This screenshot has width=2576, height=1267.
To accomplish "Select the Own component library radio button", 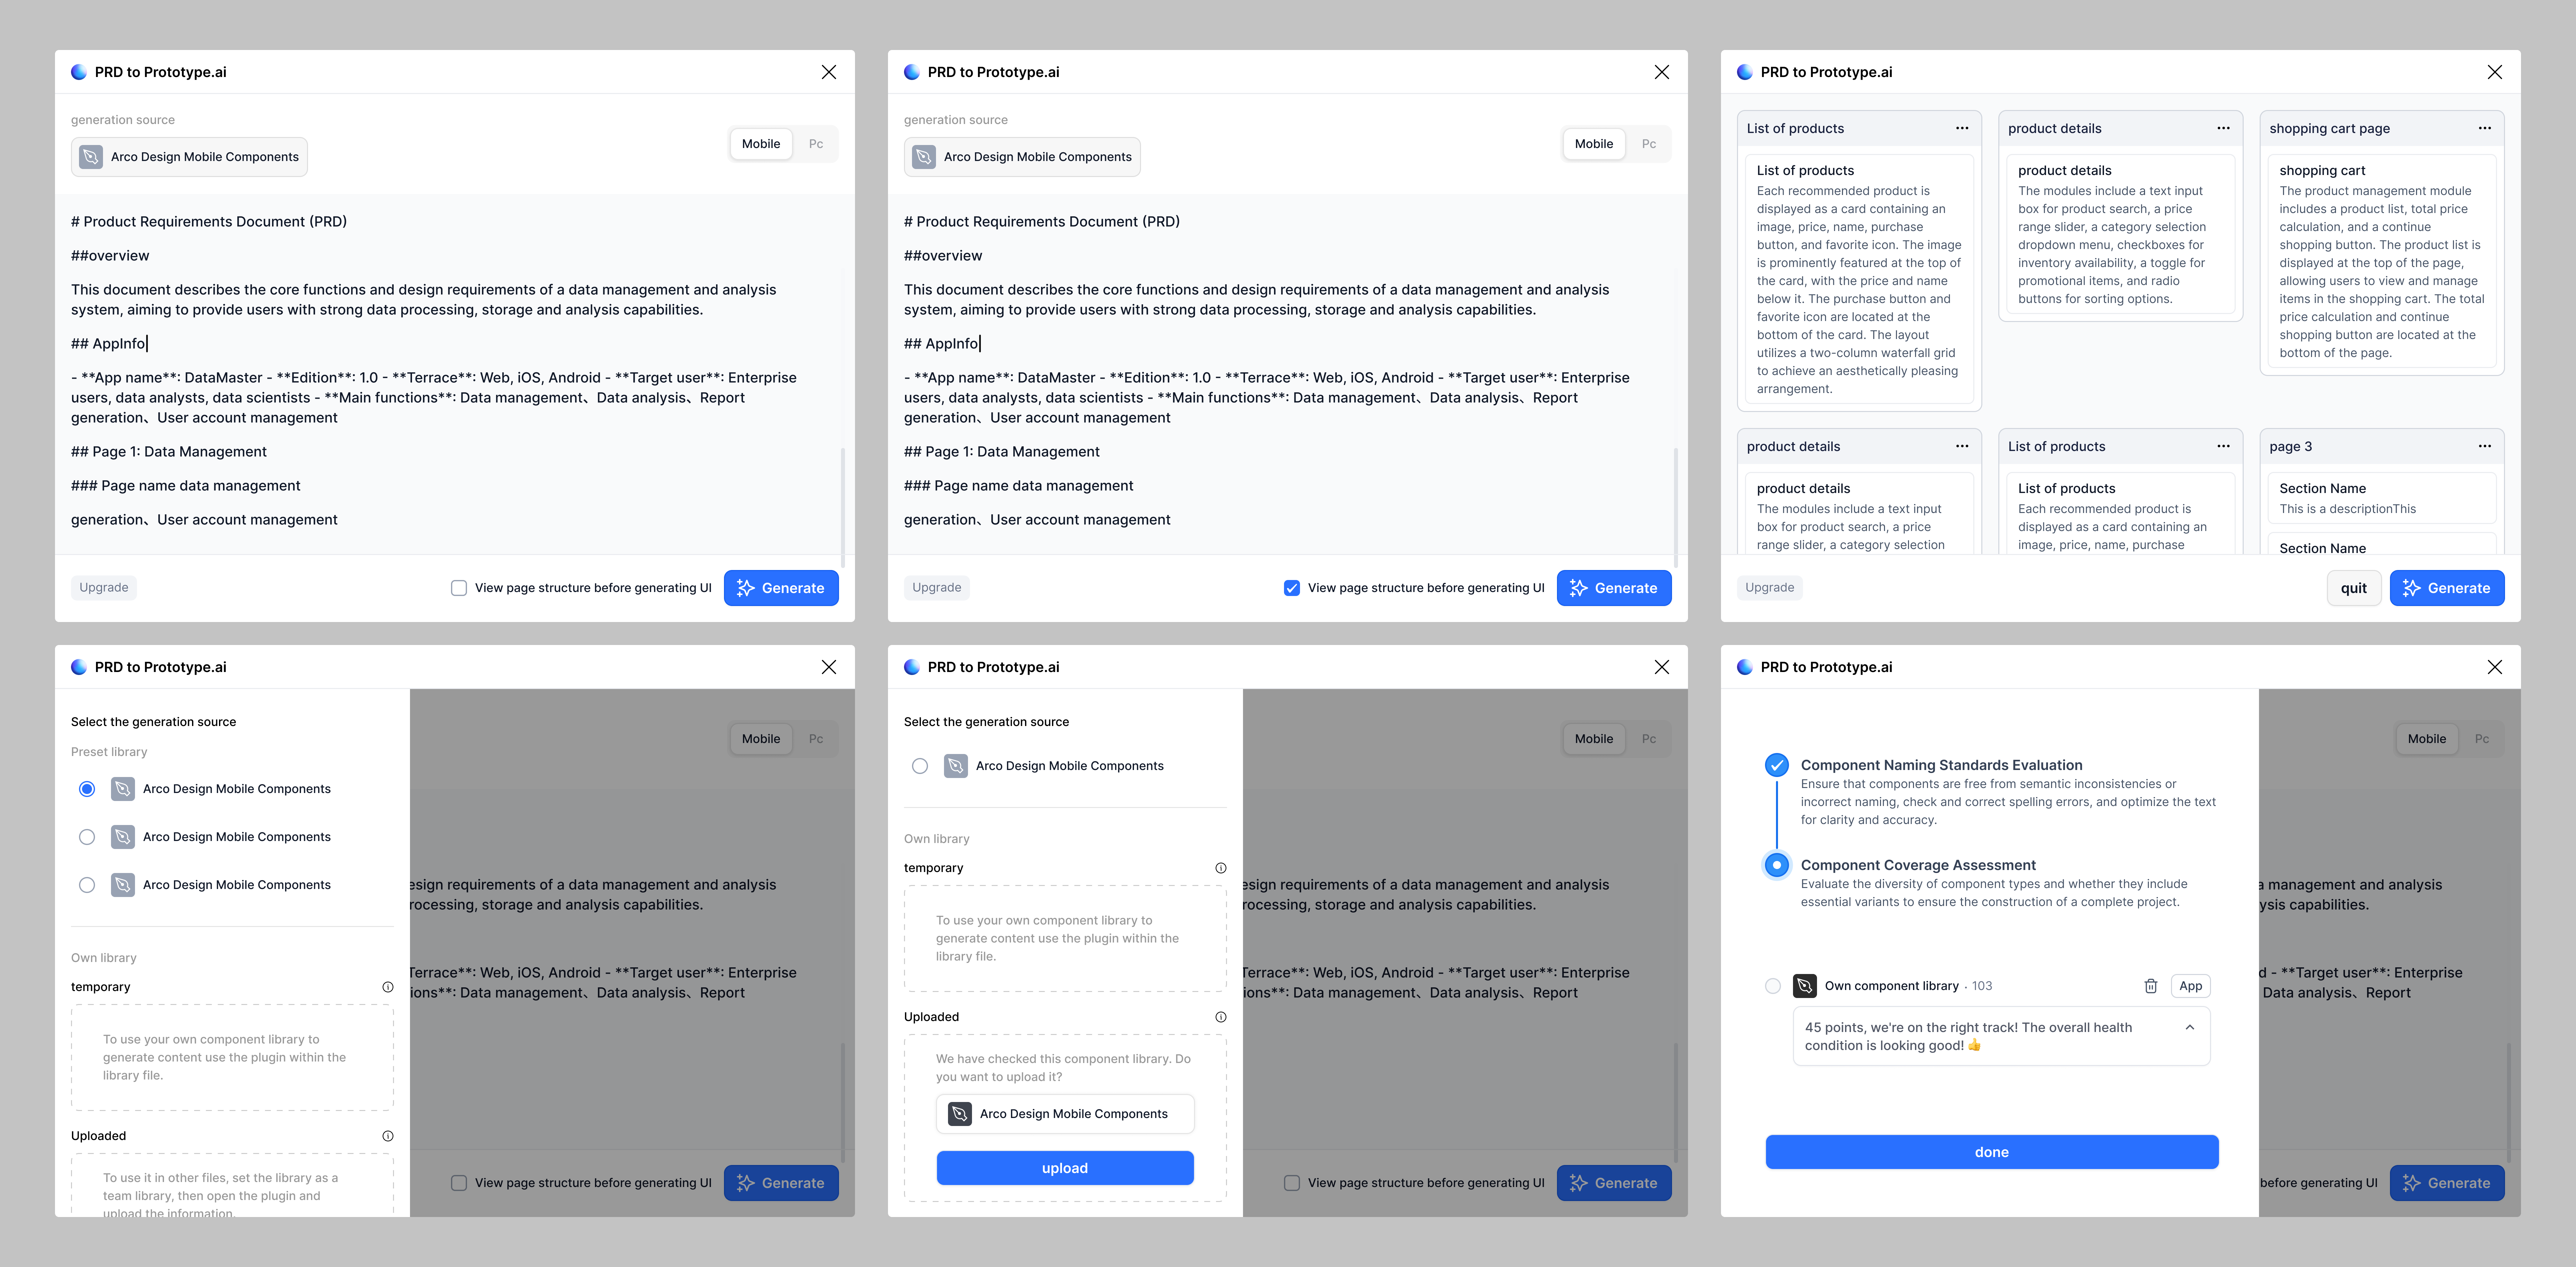I will (1772, 986).
